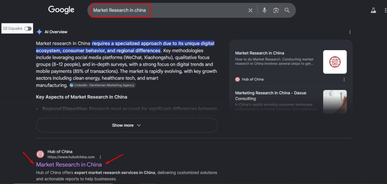Open Search Labs flask icon
The height and width of the screenshot is (184, 387).
click(x=373, y=10)
